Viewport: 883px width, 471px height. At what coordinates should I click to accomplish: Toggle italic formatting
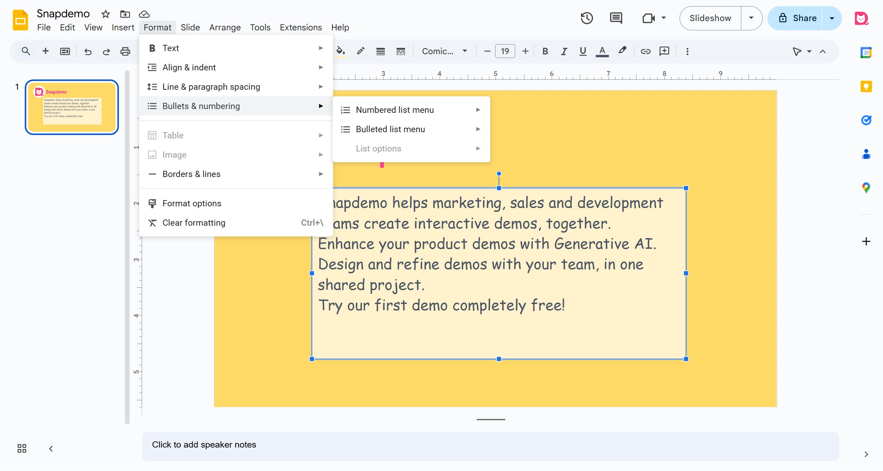[x=564, y=51]
